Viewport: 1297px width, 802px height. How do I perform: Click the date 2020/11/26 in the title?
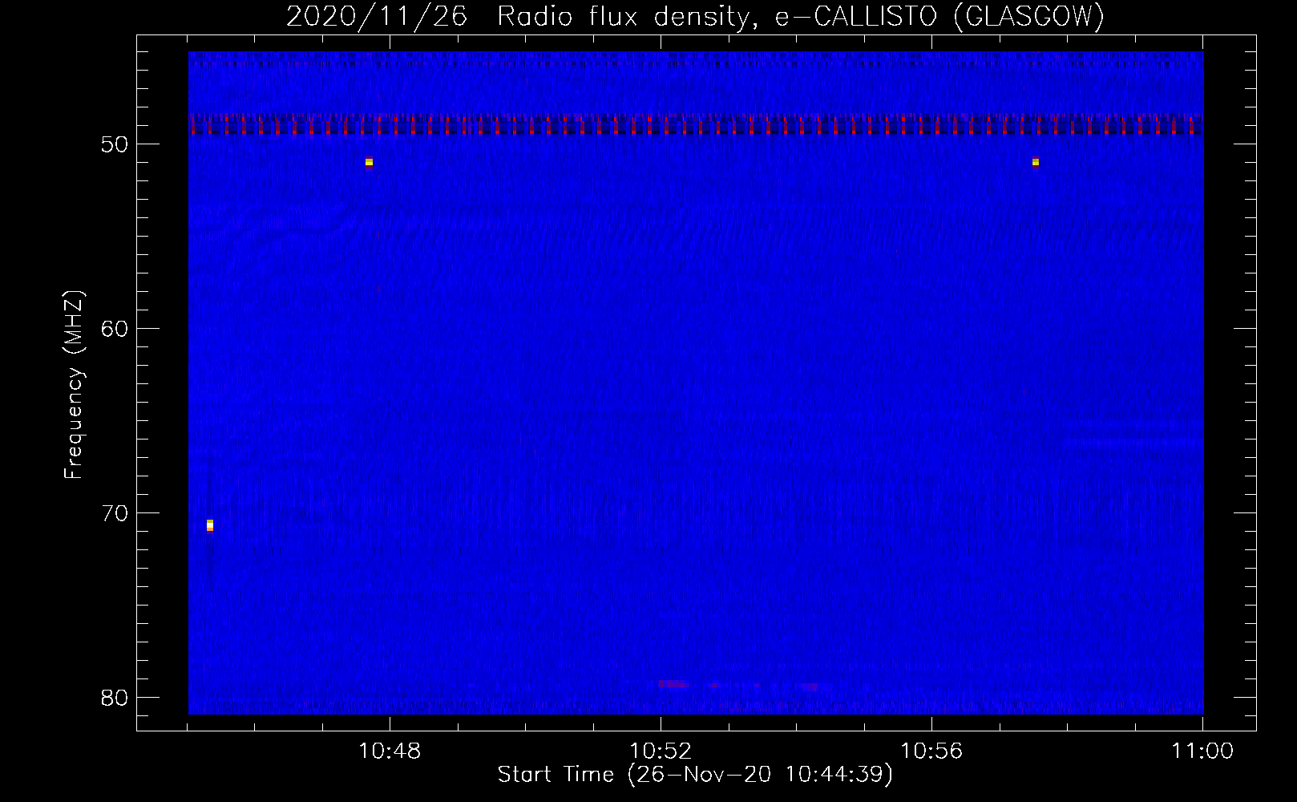(377, 17)
